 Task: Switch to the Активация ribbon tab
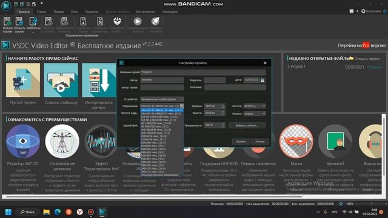pos(170,12)
